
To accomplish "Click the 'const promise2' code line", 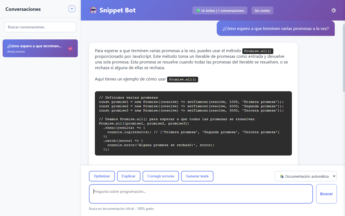I will pos(191,106).
